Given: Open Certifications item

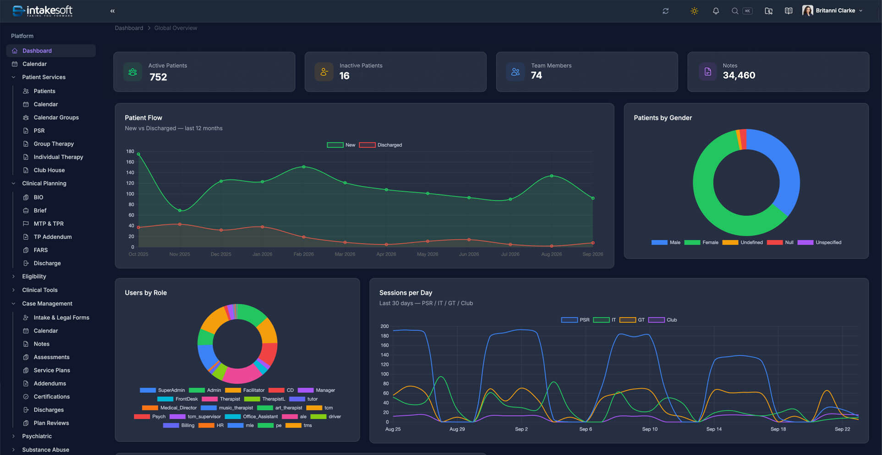Looking at the screenshot, I should pyautogui.click(x=51, y=397).
